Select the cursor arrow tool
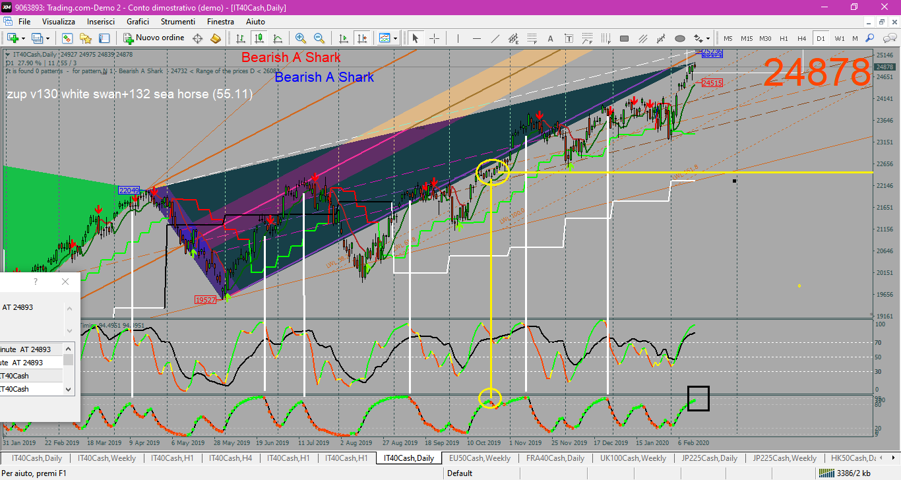This screenshot has height=480, width=901. (415, 38)
